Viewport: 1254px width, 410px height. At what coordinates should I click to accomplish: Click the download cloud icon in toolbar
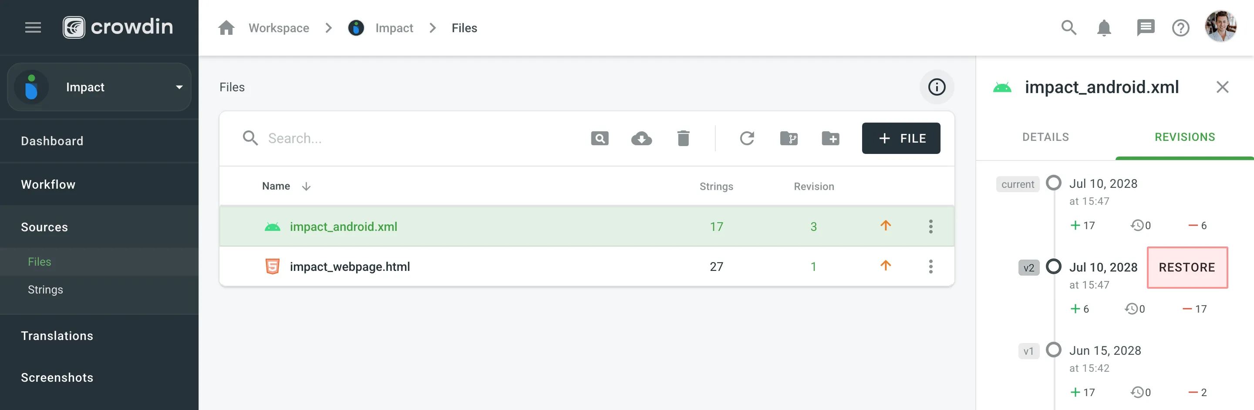pos(641,139)
